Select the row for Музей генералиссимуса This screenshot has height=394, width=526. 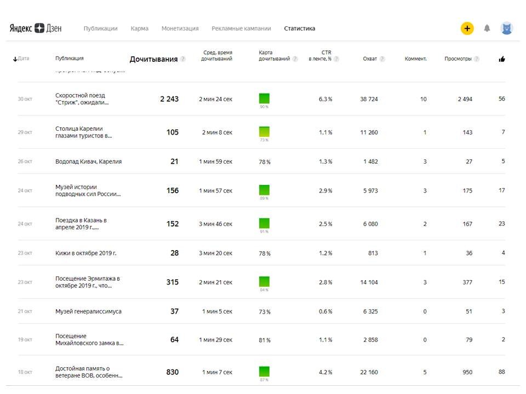(261, 311)
